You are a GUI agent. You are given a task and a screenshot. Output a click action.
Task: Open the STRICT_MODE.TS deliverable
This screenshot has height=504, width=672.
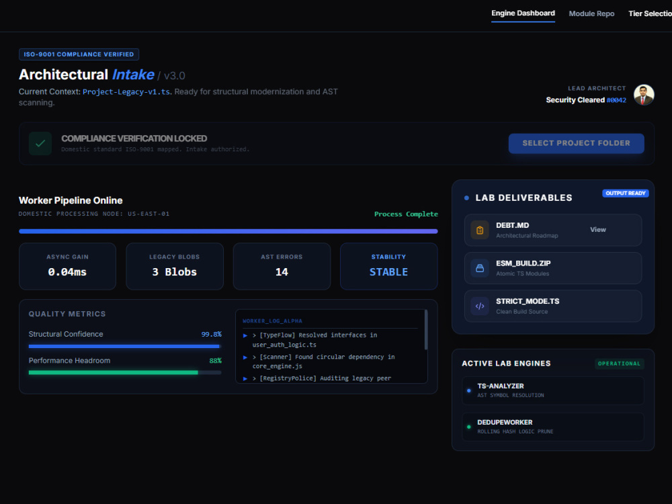tap(553, 306)
